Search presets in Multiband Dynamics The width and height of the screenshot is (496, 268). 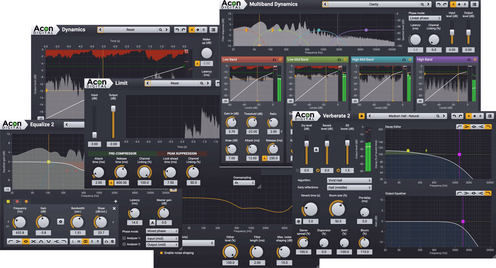[x=422, y=4]
